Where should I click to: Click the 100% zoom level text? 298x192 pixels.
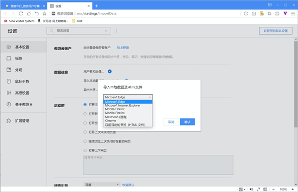(283, 189)
